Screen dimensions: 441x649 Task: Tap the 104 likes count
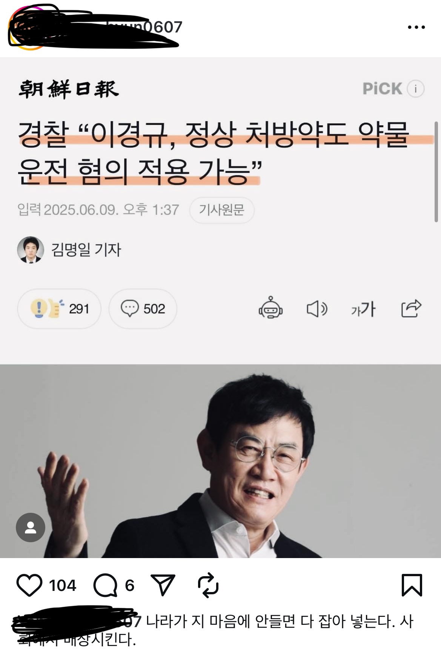[x=63, y=586]
